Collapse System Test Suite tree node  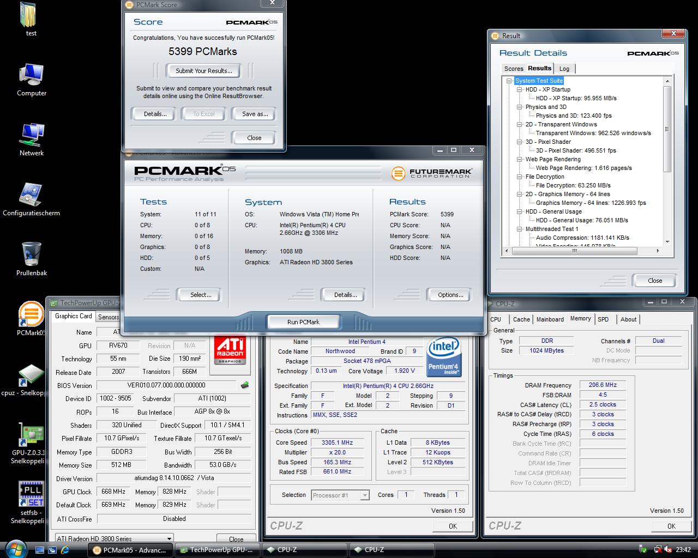click(x=509, y=81)
